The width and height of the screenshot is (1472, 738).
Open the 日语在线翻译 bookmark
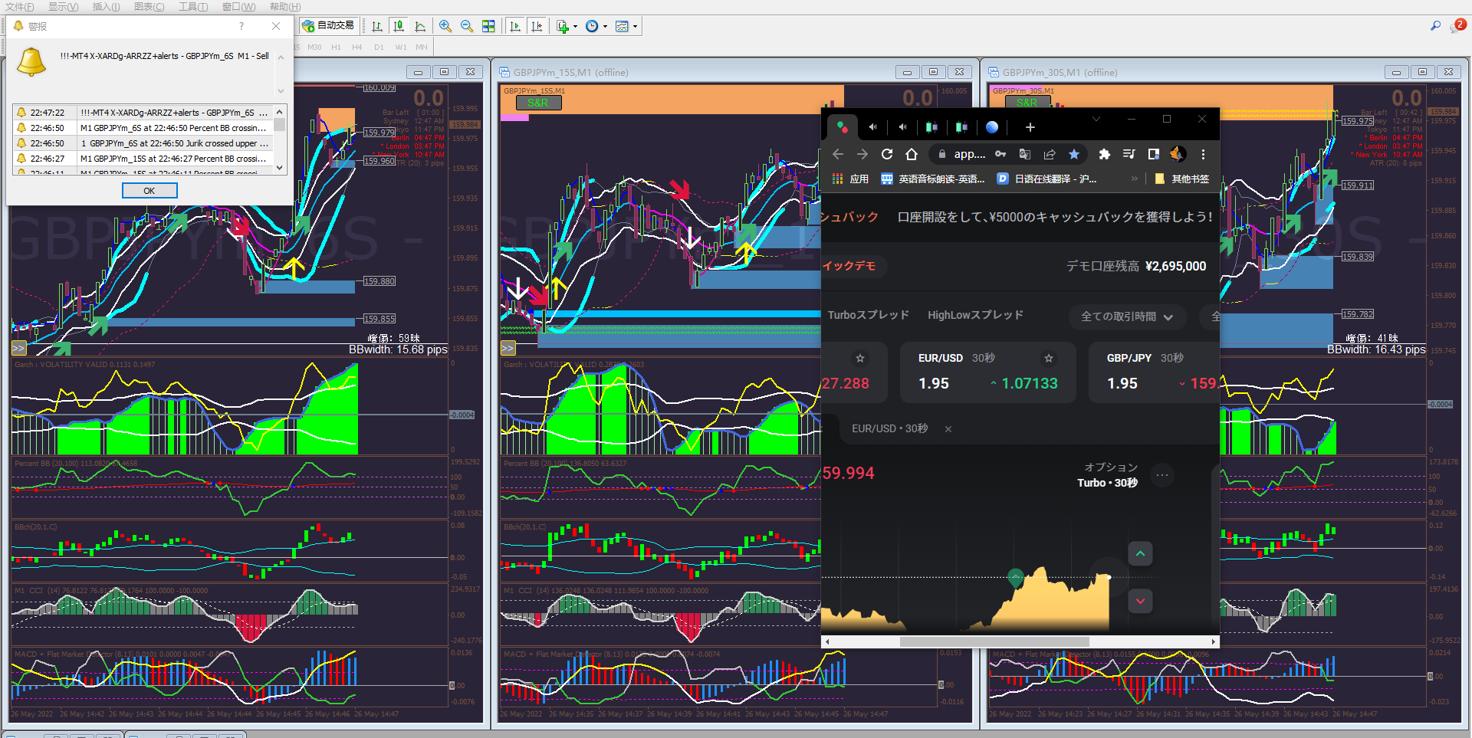[1046, 179]
